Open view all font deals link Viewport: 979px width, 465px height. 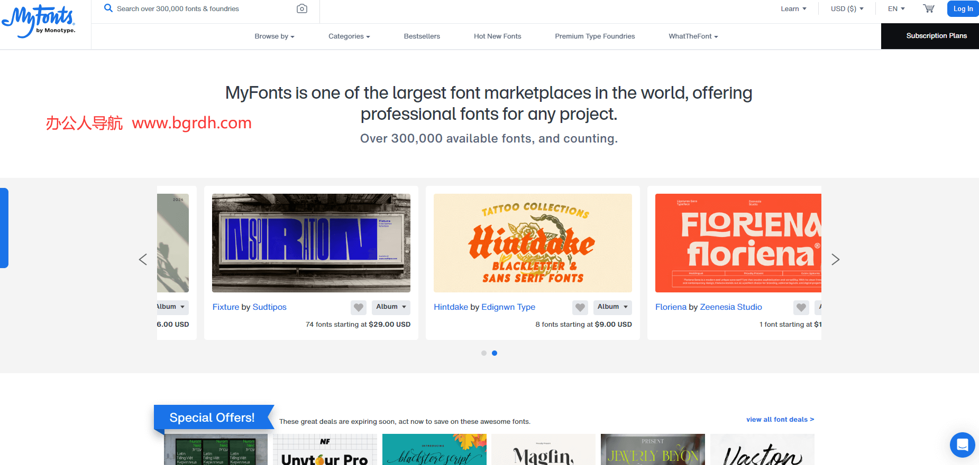tap(780, 420)
